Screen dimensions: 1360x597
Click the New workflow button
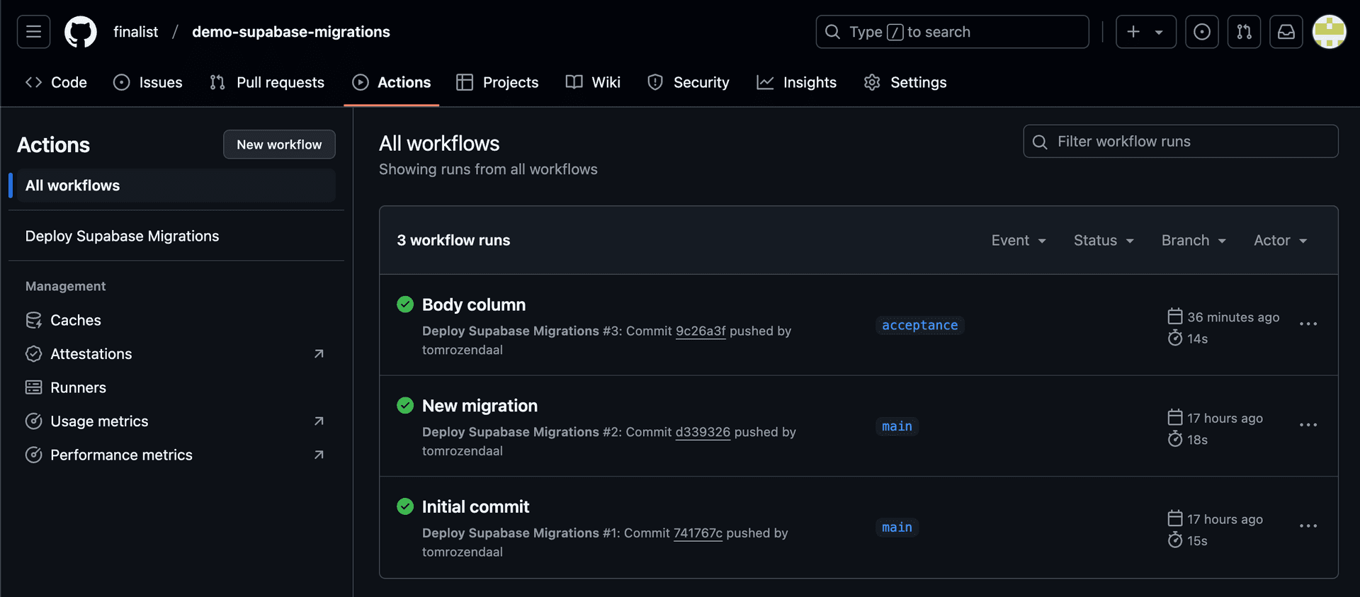click(x=279, y=144)
